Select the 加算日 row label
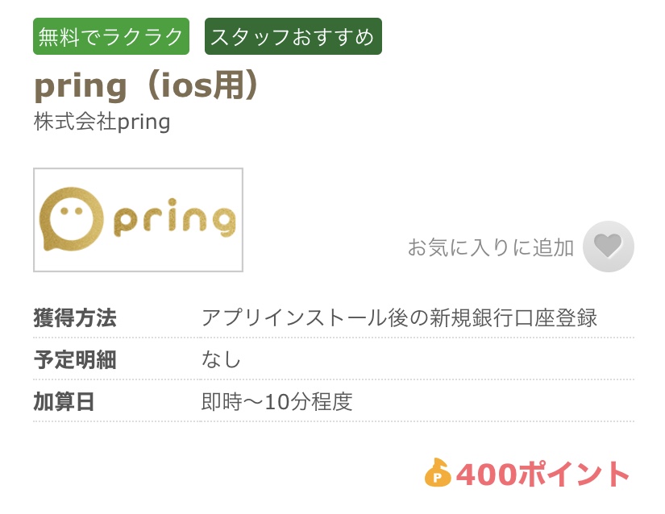Image resolution: width=665 pixels, height=514 pixels. pos(64,402)
